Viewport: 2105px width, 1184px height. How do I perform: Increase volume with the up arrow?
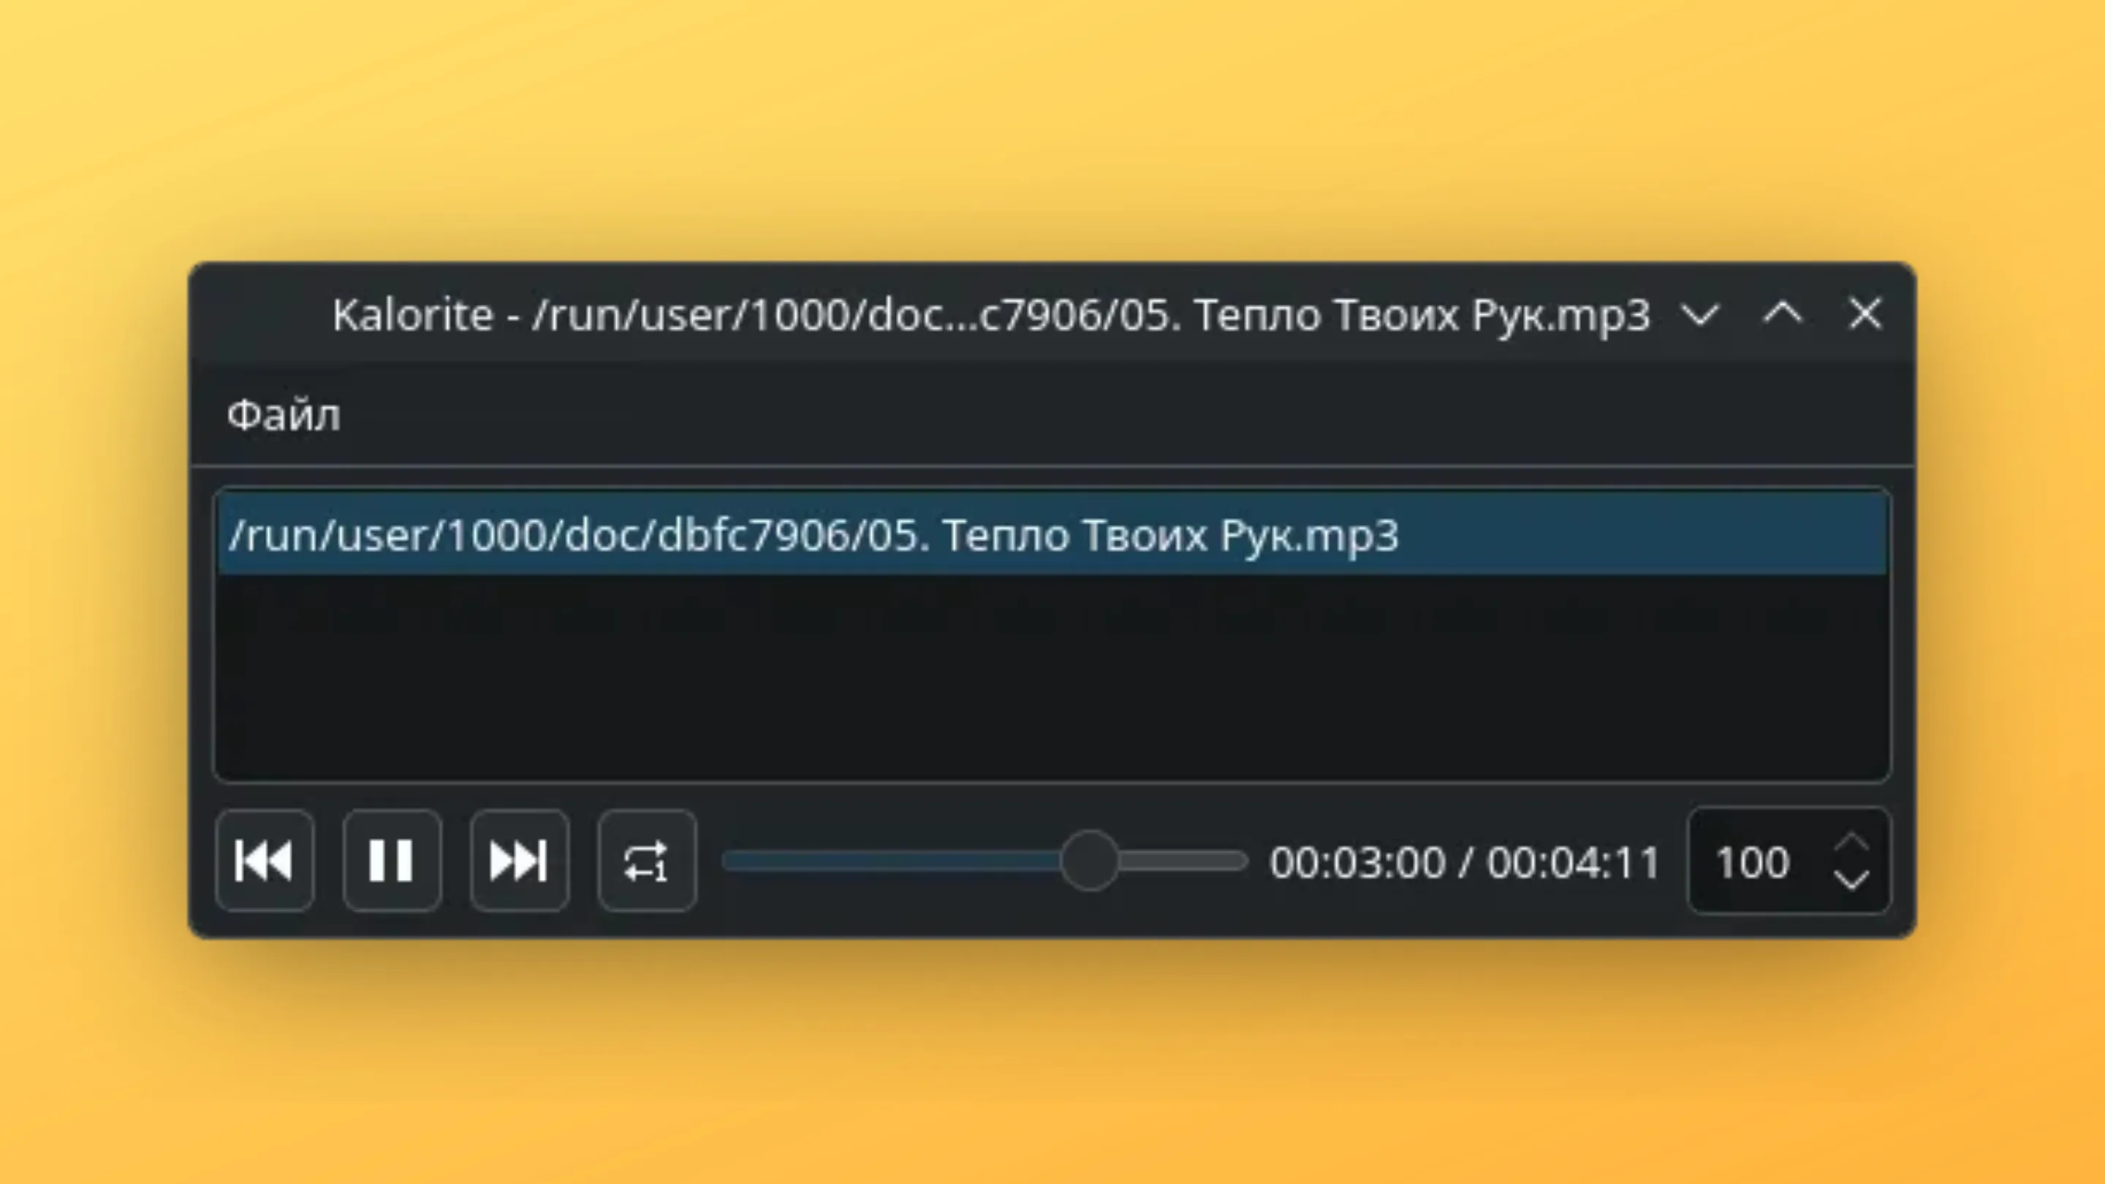point(1851,843)
